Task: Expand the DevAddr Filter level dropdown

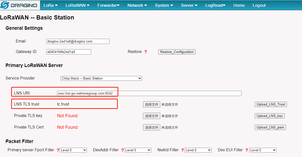Action: coord(138,150)
